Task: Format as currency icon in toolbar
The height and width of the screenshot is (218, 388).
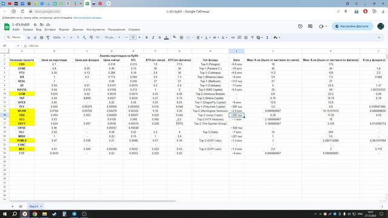Action: pos(72,38)
